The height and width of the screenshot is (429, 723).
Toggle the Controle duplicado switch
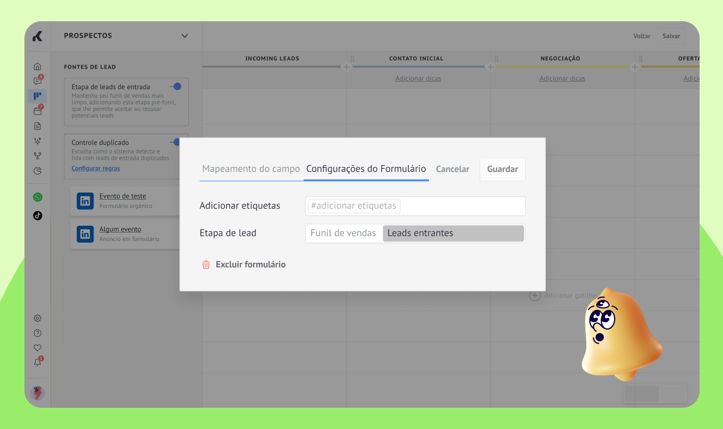point(175,142)
